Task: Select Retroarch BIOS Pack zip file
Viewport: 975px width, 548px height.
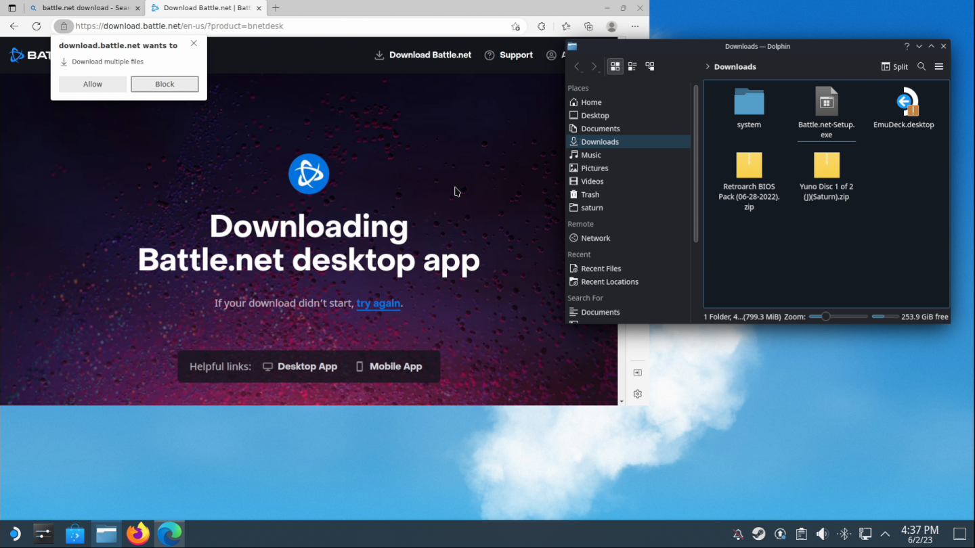Action: [749, 181]
